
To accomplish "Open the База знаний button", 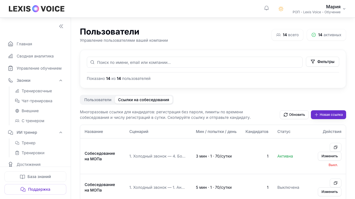I will click(x=35, y=177).
